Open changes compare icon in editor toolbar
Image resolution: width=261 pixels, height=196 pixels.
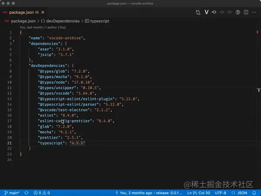pos(198,13)
